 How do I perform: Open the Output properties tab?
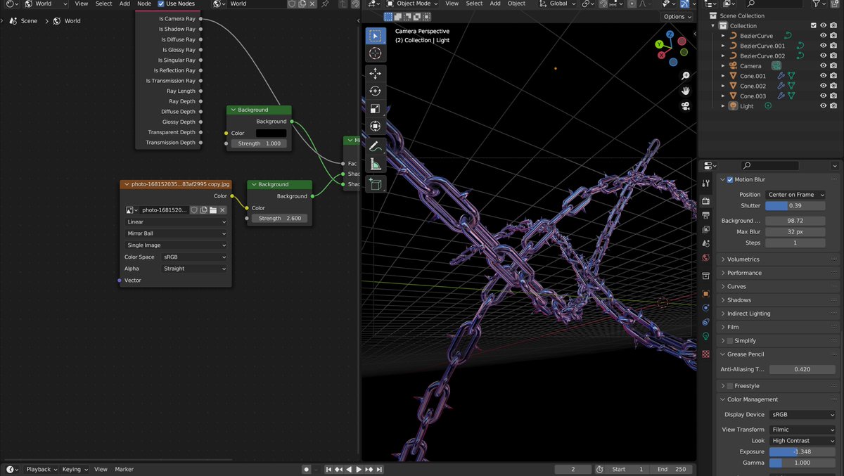[705, 215]
